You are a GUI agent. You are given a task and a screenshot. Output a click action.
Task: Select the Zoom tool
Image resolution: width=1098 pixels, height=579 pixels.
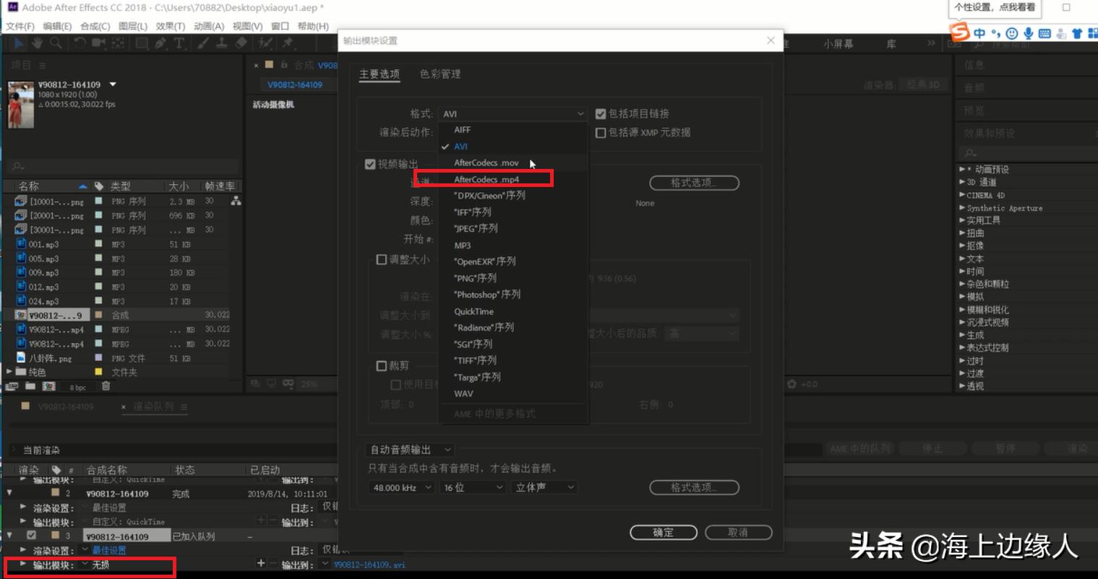tap(56, 44)
